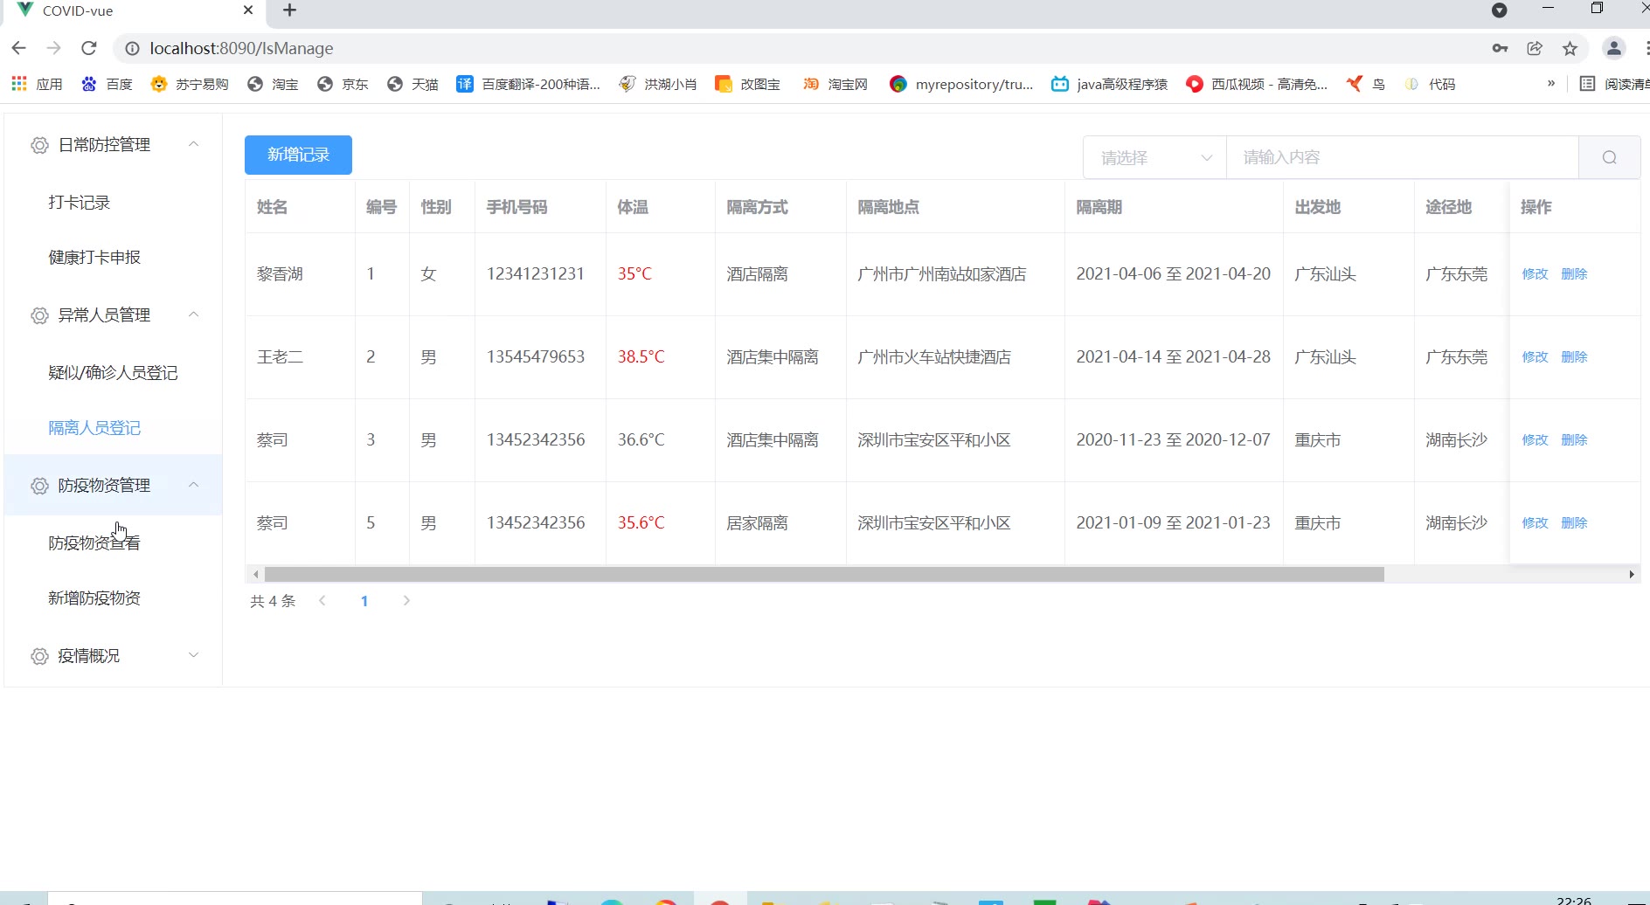Open the saved passwords key icon
Image resolution: width=1650 pixels, height=905 pixels.
pos(1500,48)
